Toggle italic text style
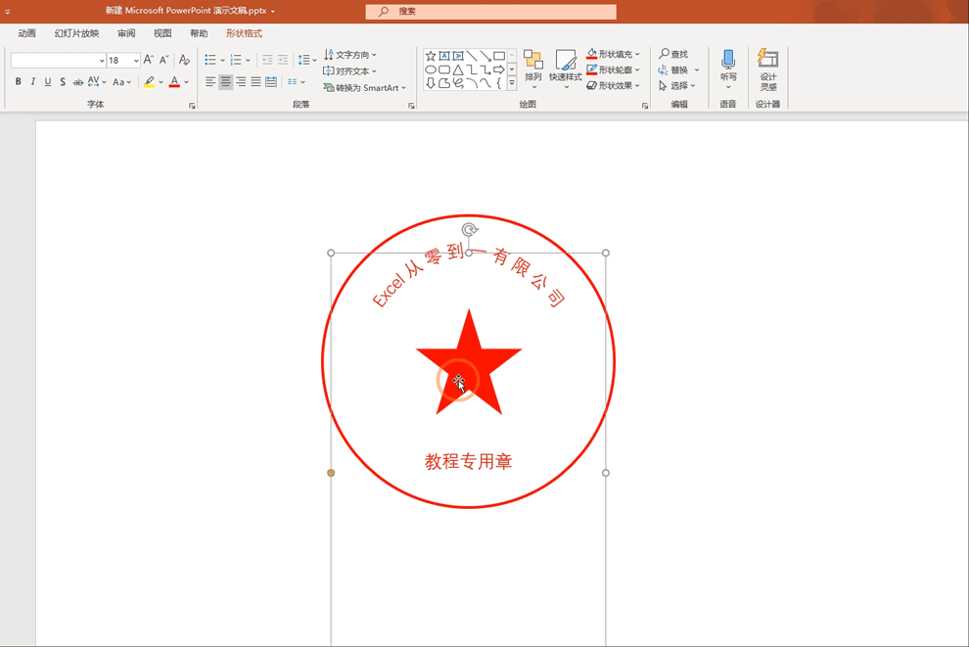Image resolution: width=969 pixels, height=647 pixels. coord(33,82)
